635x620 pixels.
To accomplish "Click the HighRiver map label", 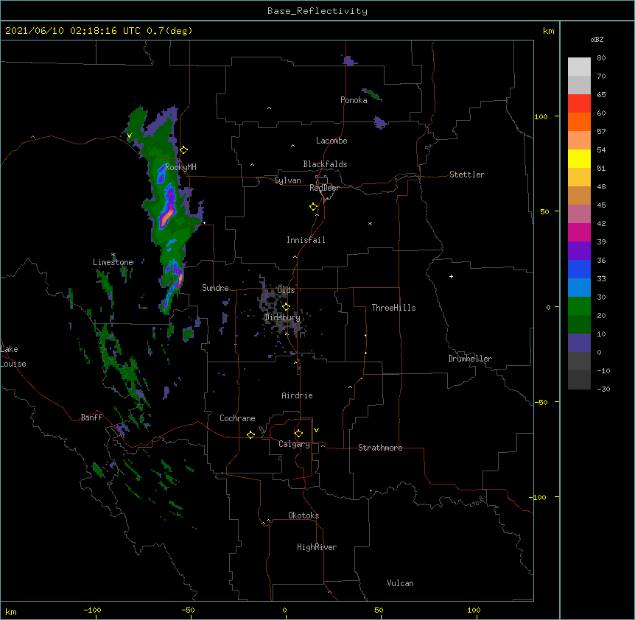I will (317, 547).
